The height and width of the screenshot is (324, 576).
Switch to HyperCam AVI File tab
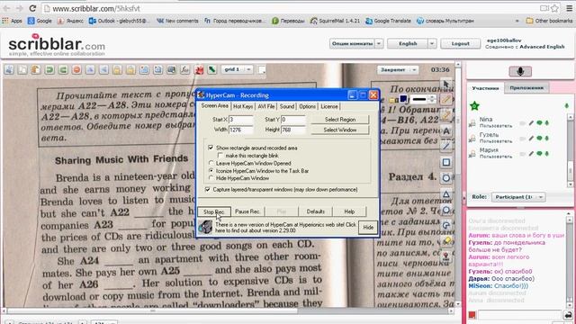266,106
